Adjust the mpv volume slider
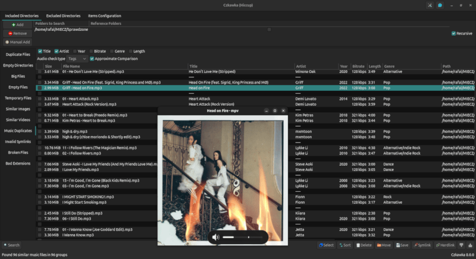476x259 pixels. point(244,237)
